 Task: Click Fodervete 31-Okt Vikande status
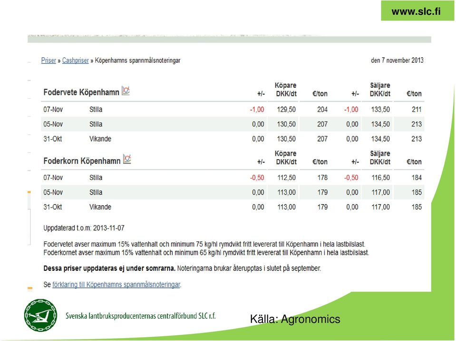(100, 139)
